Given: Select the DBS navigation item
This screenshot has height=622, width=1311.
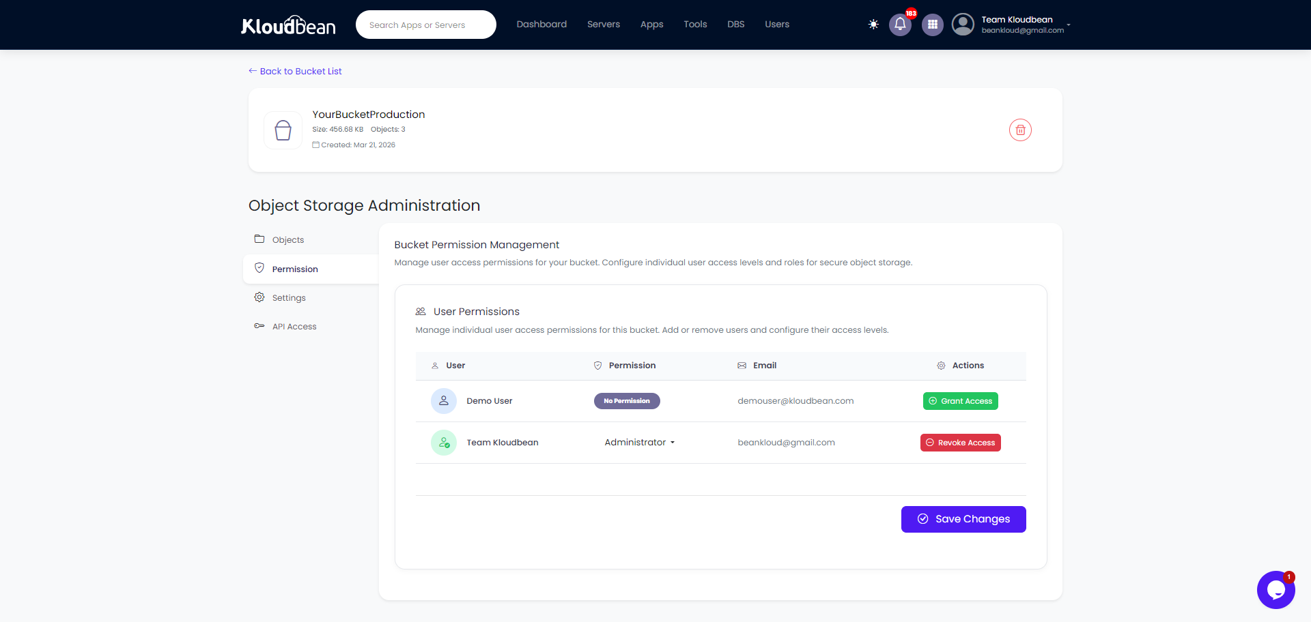Looking at the screenshot, I should (735, 24).
